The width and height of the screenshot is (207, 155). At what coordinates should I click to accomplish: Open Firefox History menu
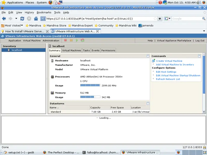pyautogui.click(x=29, y=12)
